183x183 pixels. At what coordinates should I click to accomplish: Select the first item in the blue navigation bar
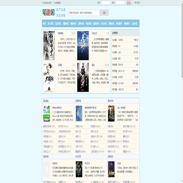[44, 23]
